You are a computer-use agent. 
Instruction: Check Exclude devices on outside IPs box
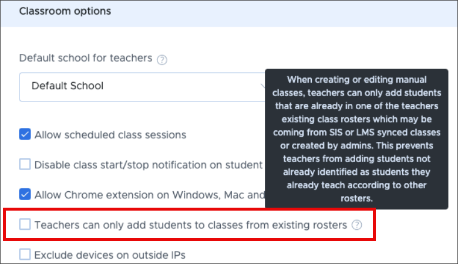pos(25,255)
